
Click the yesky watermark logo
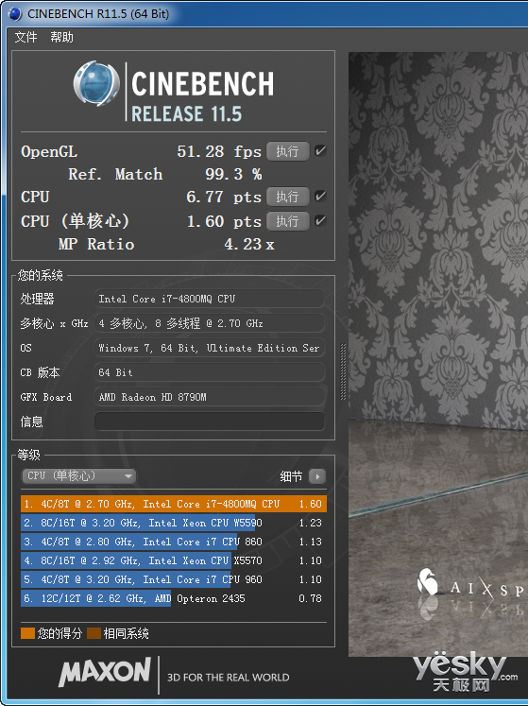point(466,671)
